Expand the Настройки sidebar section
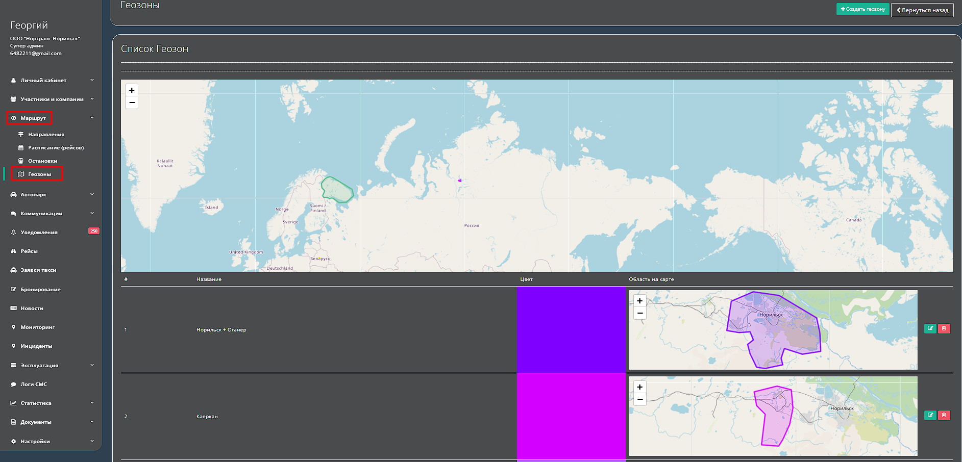 35,442
